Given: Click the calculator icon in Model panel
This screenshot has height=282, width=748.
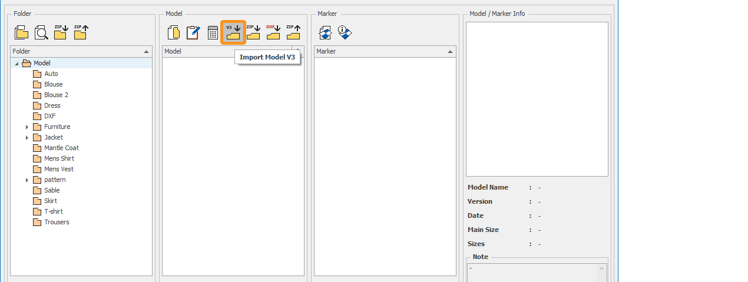Looking at the screenshot, I should [213, 33].
